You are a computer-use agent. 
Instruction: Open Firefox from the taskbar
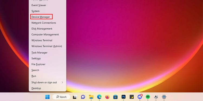point(107,97)
